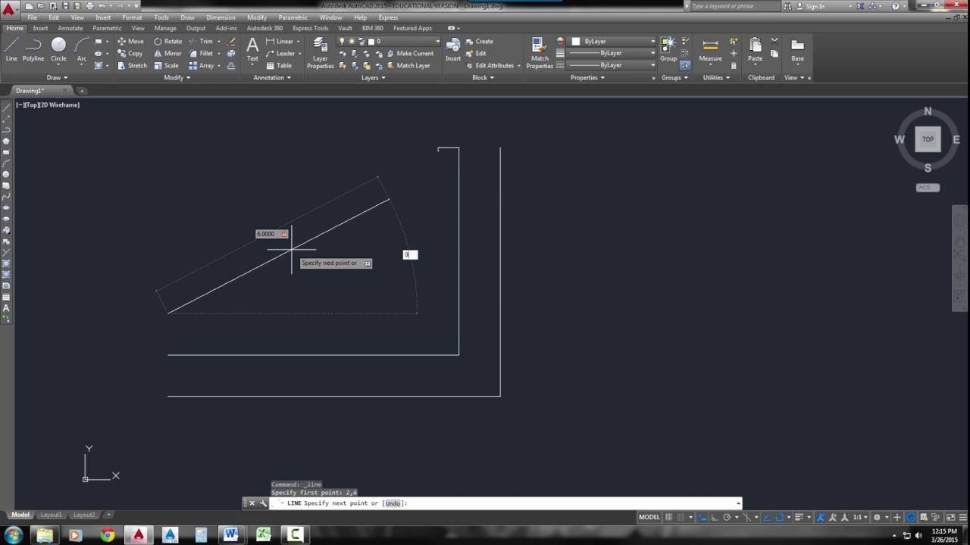The image size is (970, 545).
Task: Select the Arc tool
Action: pyautogui.click(x=81, y=50)
